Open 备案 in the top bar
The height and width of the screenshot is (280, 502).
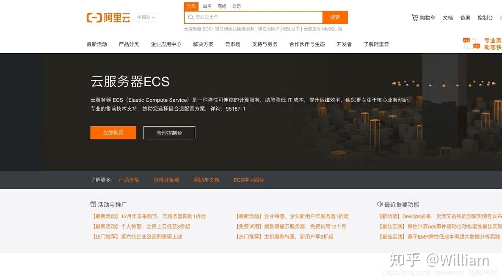(465, 18)
